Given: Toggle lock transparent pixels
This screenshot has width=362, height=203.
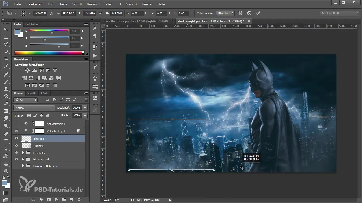Looking at the screenshot, I should (x=29, y=116).
